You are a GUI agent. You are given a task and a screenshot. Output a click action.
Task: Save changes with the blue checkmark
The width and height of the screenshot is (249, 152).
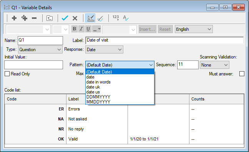pyautogui.click(x=65, y=18)
